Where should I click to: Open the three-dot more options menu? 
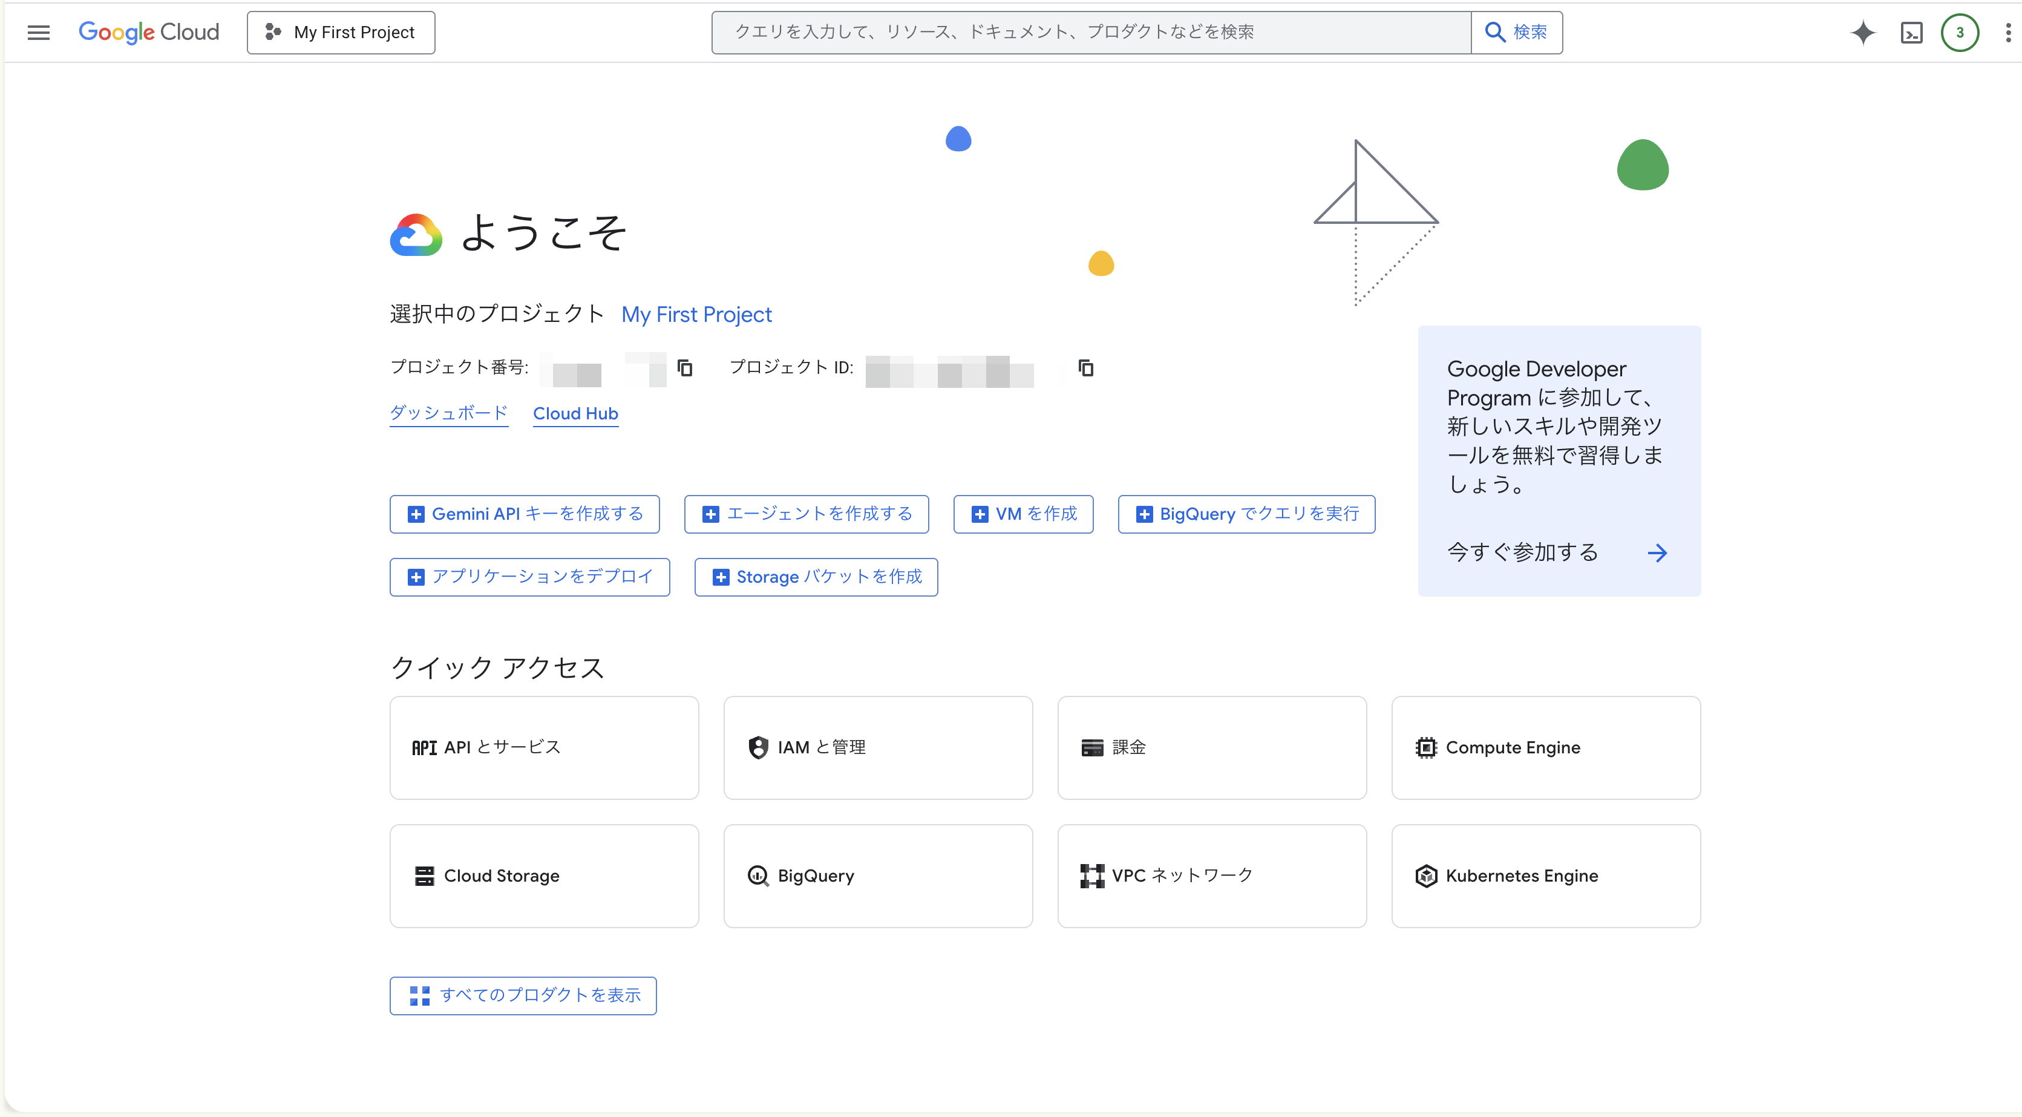point(2007,32)
